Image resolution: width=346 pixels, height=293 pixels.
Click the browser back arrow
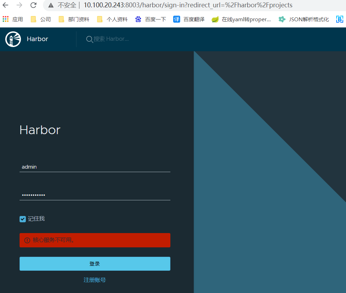tap(5, 5)
